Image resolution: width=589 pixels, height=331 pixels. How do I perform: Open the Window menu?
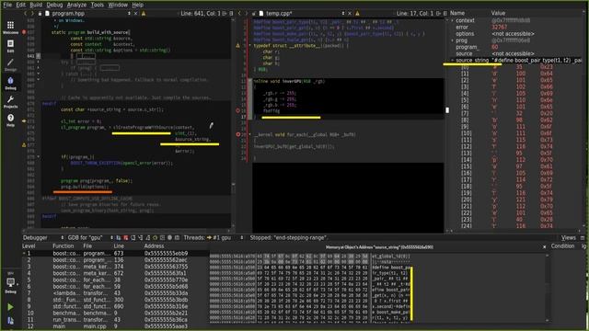click(118, 5)
